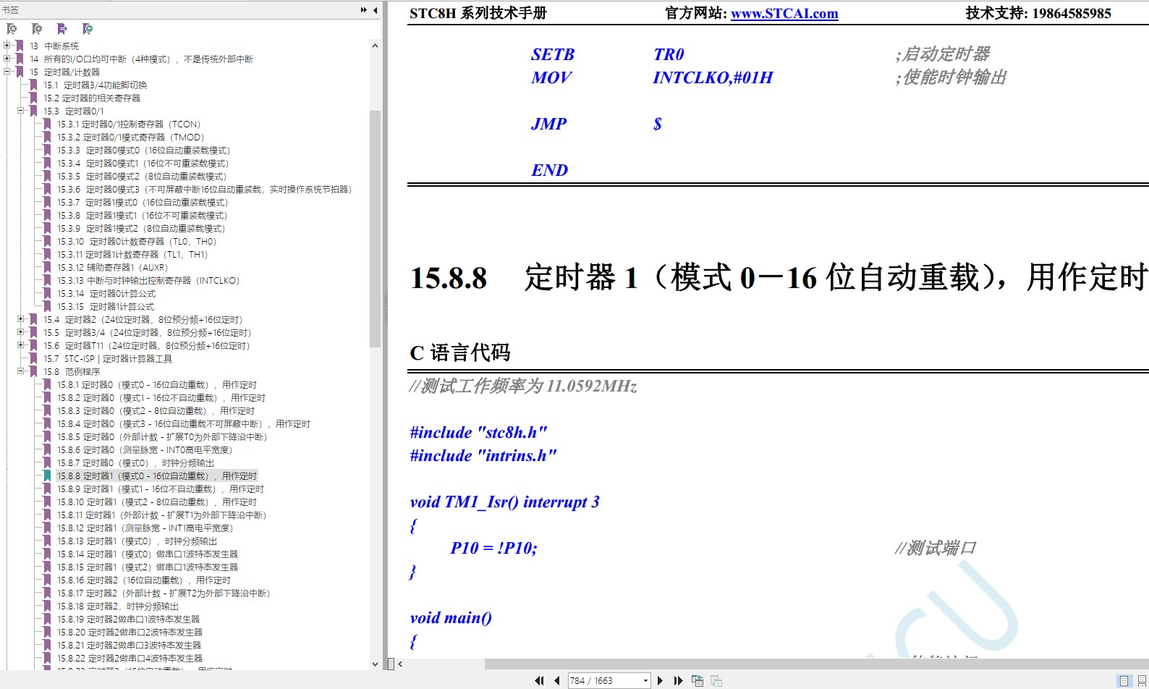Select bookmark 15.3.12 辅助寄存器1 (AUXR)
Viewport: 1149px width, 689px height.
tap(113, 268)
